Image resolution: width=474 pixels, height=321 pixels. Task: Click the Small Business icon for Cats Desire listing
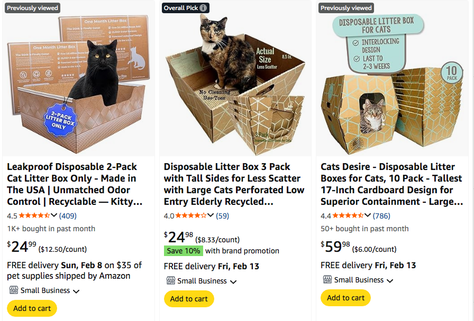pos(327,280)
